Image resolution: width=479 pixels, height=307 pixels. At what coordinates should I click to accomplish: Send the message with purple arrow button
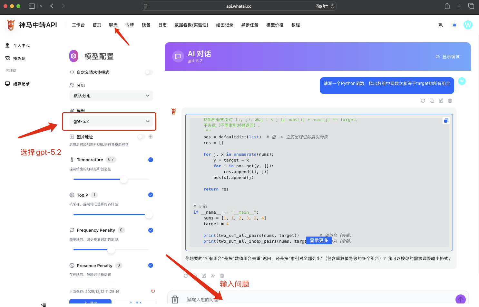[461, 299]
